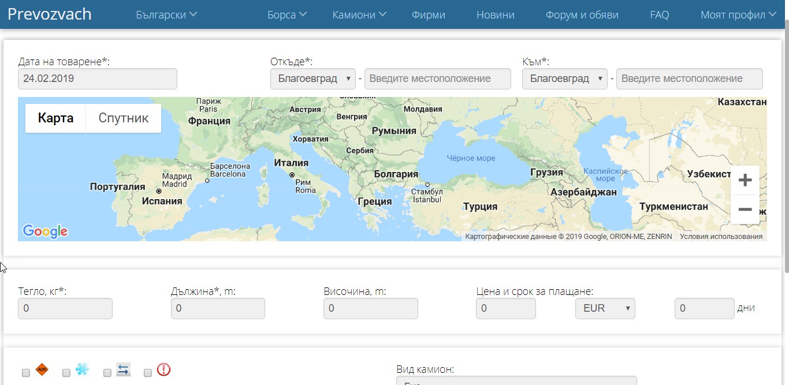This screenshot has width=789, height=385.
Task: Click the Височина height field
Action: pyautogui.click(x=371, y=309)
